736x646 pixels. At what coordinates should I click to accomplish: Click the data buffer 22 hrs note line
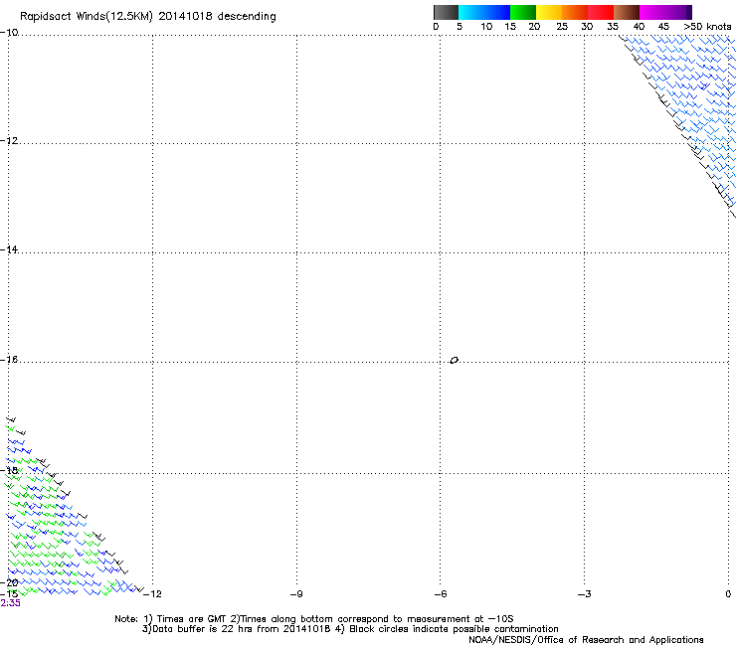[350, 629]
